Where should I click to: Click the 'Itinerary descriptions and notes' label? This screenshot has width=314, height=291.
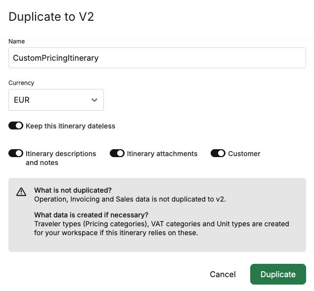tap(61, 158)
